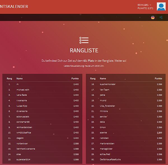This screenshot has width=168, height=165.
Task: Click the list icon above Rangliste
Action: click(x=84, y=40)
